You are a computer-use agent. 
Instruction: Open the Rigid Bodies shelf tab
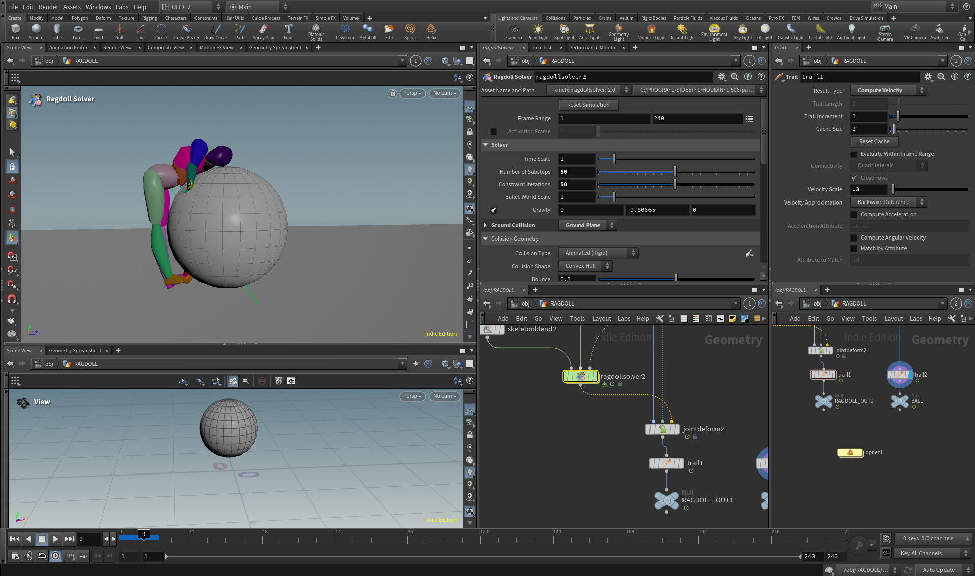(654, 18)
